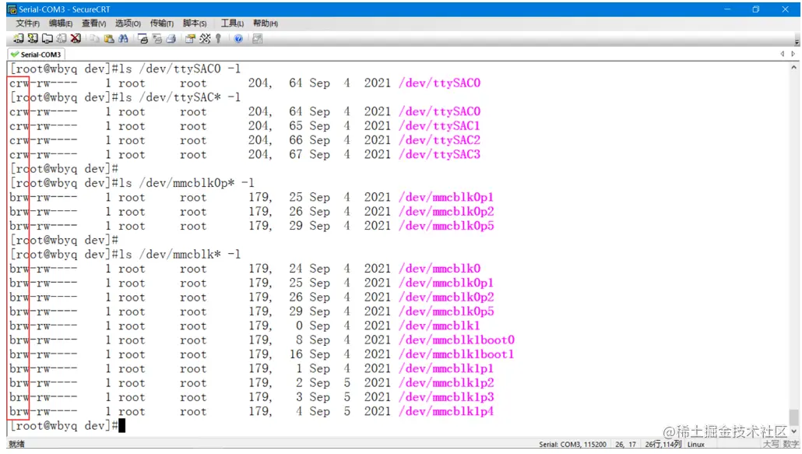Select the Serial-COM3 session tab
This screenshot has height=454, width=802.
36,55
